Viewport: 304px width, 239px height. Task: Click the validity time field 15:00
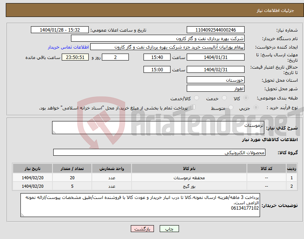pos(157,69)
